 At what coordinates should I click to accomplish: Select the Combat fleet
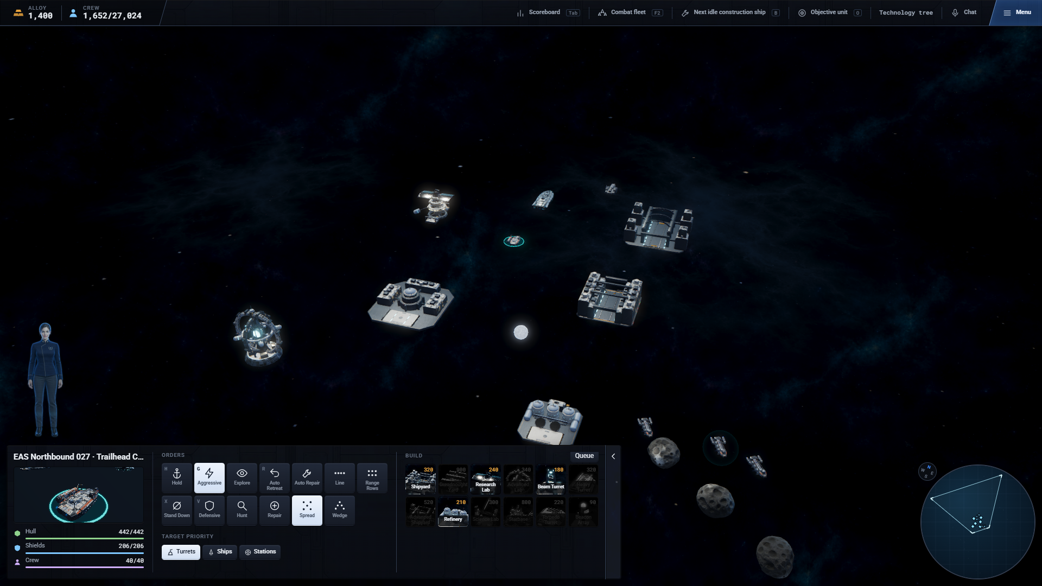pyautogui.click(x=631, y=12)
